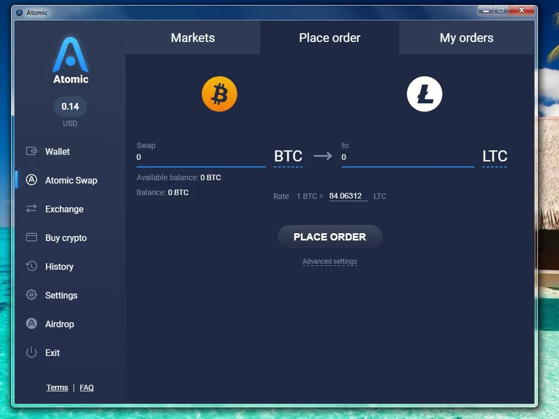The width and height of the screenshot is (559, 419).
Task: Click the 'Available balance: 0 BTC' text
Action: point(179,177)
